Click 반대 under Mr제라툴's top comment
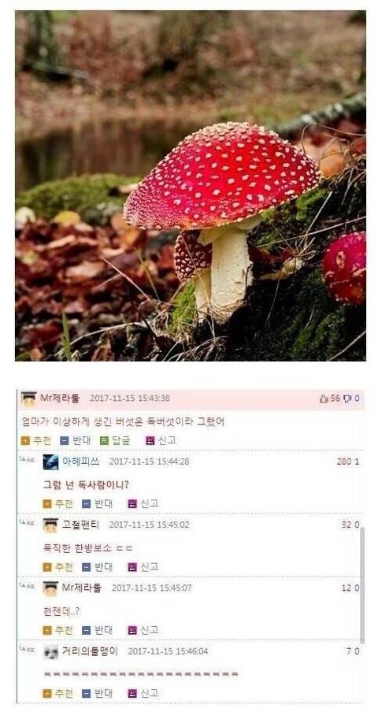Image resolution: width=378 pixels, height=712 pixels. point(76,440)
